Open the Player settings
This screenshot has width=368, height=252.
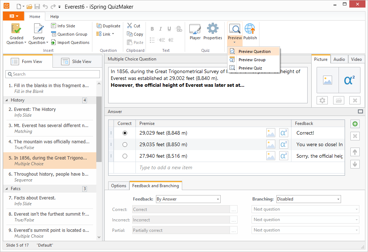[195, 32]
